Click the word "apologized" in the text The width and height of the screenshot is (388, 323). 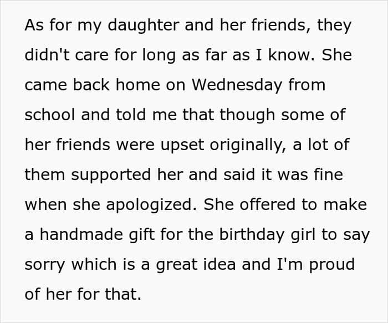point(152,206)
